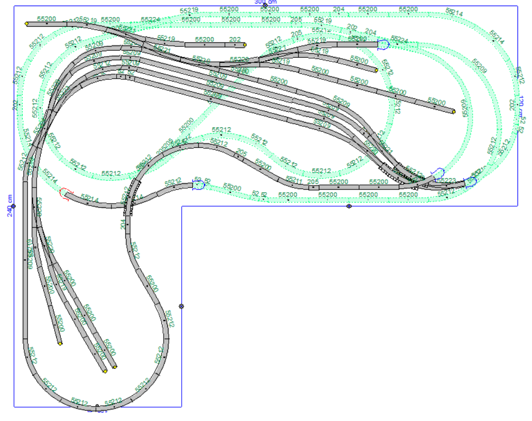Select the yellow endpoint at the top-left track

click(26, 23)
